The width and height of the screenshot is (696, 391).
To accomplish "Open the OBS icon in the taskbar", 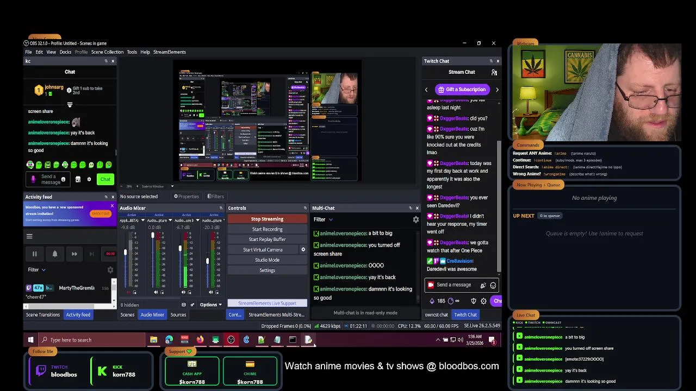I will point(231,340).
